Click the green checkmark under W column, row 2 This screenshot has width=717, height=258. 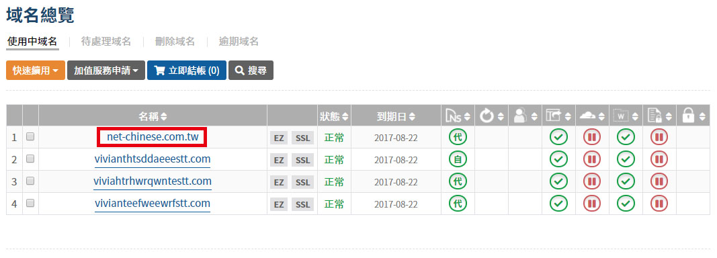(x=626, y=159)
